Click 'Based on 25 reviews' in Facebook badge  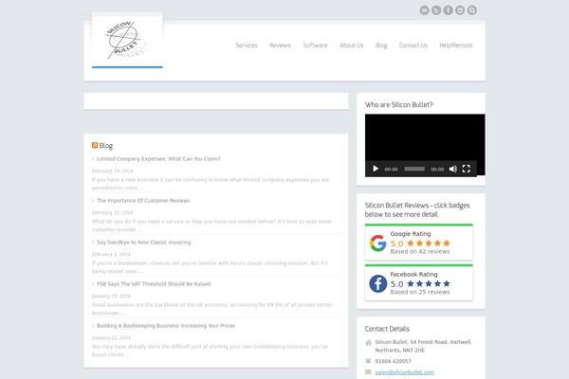coord(420,292)
